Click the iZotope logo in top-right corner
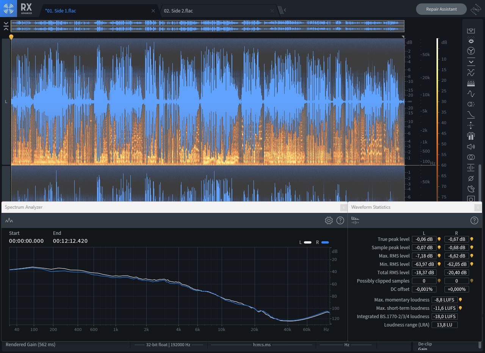The width and height of the screenshot is (485, 353). click(x=476, y=9)
